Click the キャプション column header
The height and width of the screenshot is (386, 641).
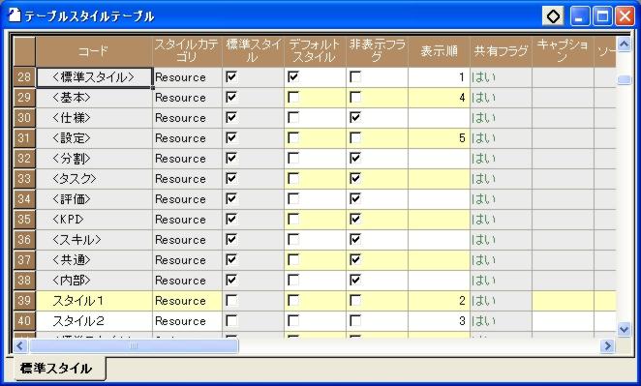563,51
